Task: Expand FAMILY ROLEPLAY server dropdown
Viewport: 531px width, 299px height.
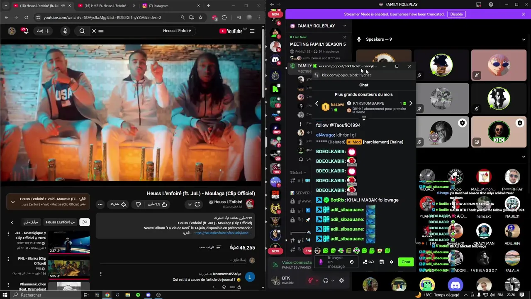Action: [344, 26]
